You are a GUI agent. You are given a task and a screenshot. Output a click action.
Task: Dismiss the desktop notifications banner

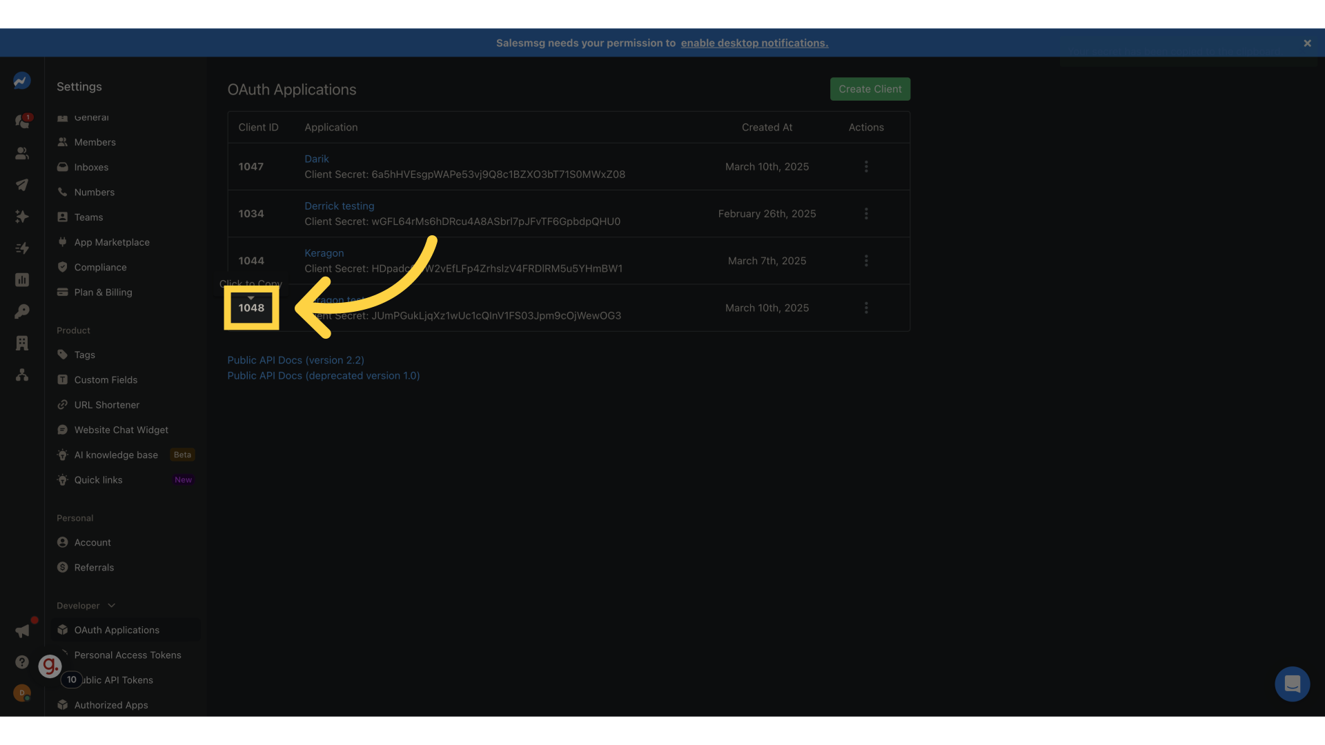point(1307,43)
